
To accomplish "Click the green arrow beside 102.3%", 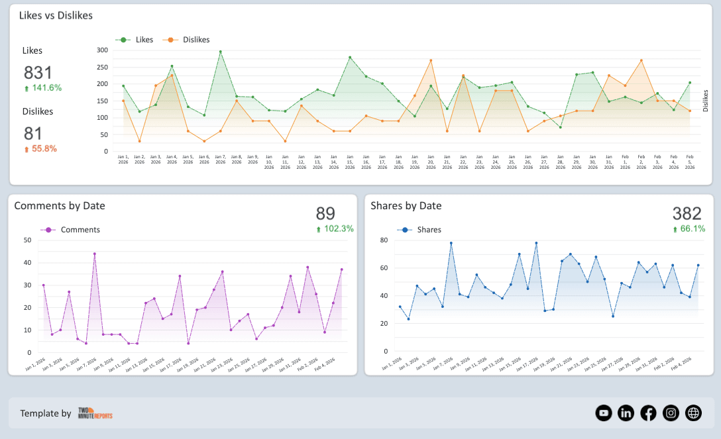I will pyautogui.click(x=320, y=228).
